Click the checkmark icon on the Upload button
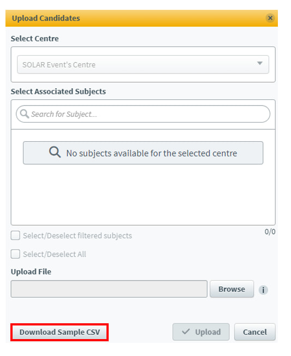 pos(186,331)
